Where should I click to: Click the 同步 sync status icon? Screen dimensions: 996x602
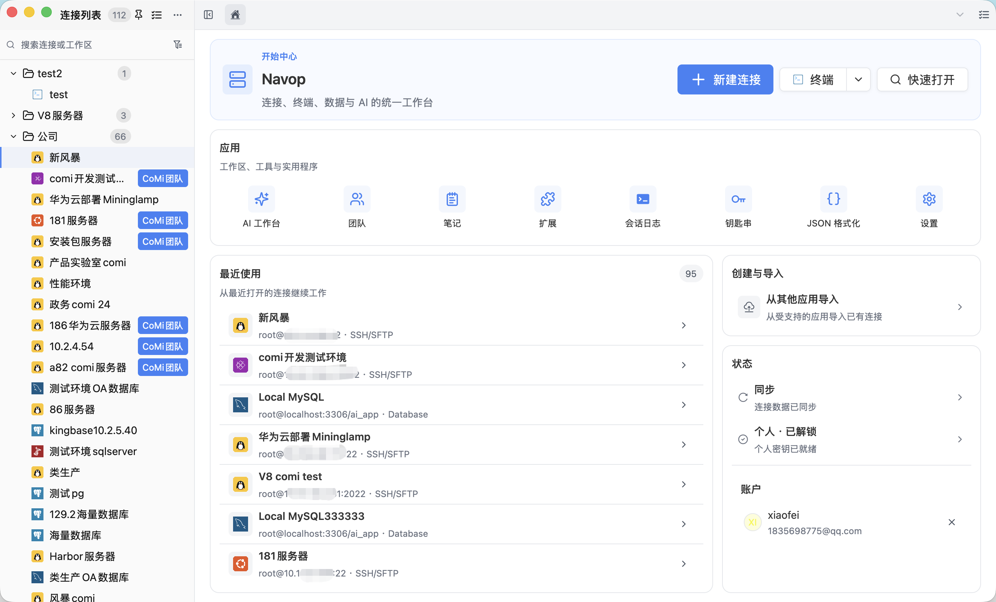743,398
